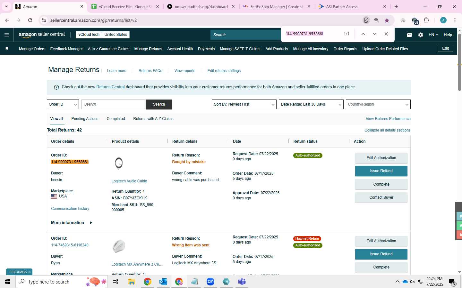Click Issue Refund for order 114-9900731-9558661
Viewport: 462px width, 288px height.
381,171
